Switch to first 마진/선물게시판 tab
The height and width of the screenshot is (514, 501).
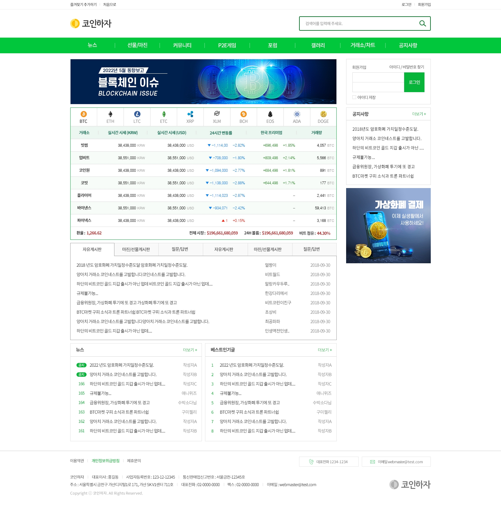coord(136,249)
